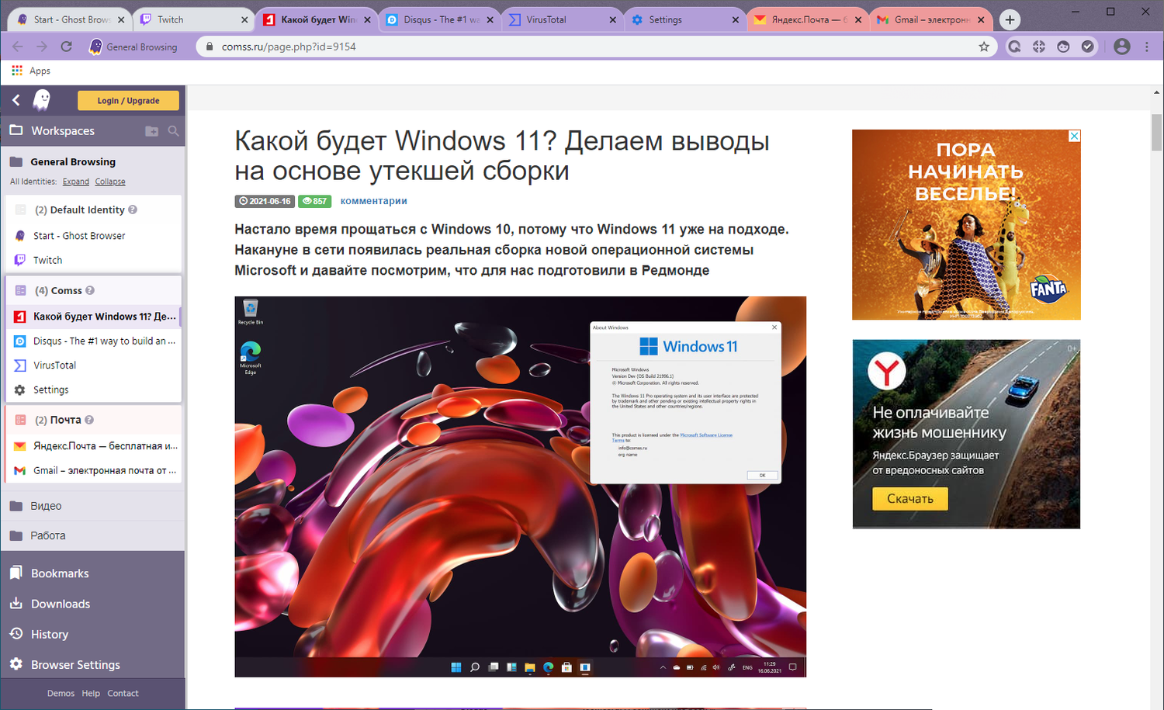
Task: Close the Twitch tab
Action: [x=244, y=20]
